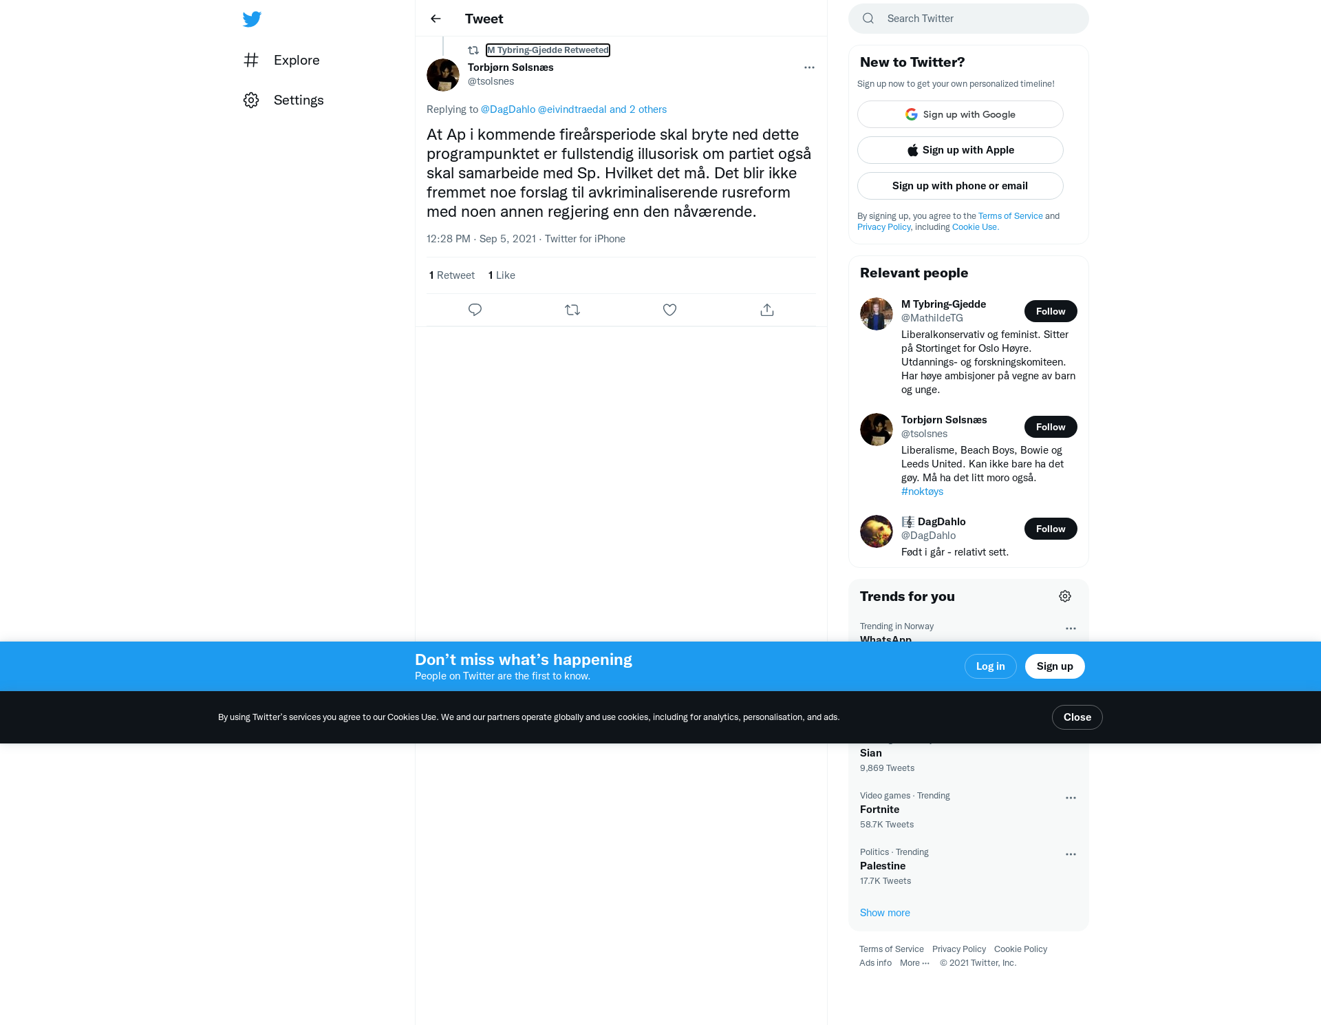Click Sign up with Google
This screenshot has width=1321, height=1025.
pos(960,114)
